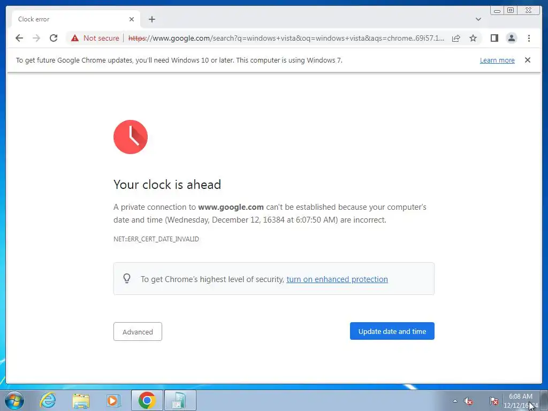Switch to Chrome in the taskbar
Image resolution: width=548 pixels, height=411 pixels.
(x=147, y=400)
